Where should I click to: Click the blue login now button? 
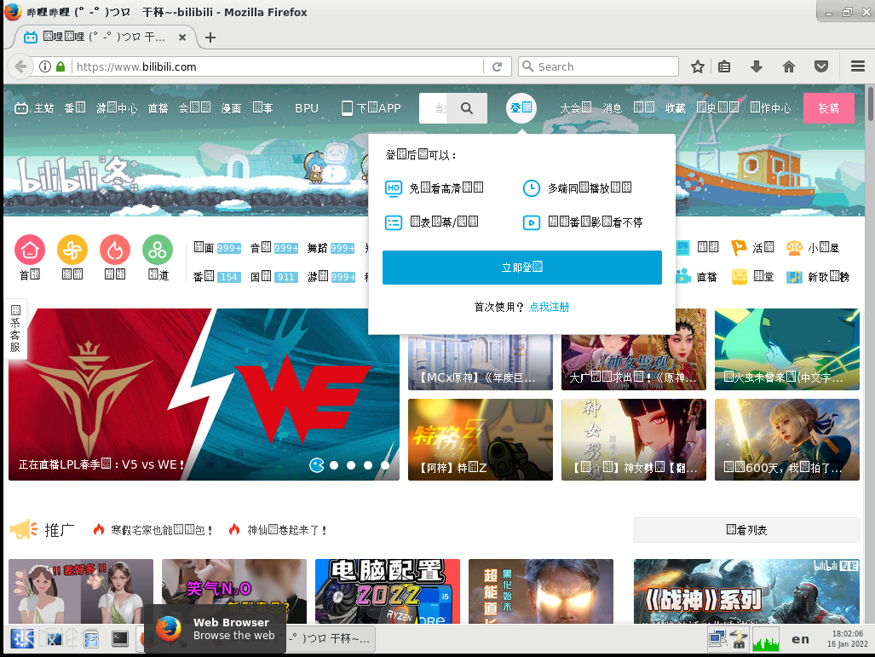point(521,268)
